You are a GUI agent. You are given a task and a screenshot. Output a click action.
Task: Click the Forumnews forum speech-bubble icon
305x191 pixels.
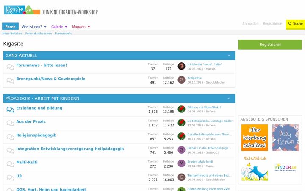click(x=10, y=67)
